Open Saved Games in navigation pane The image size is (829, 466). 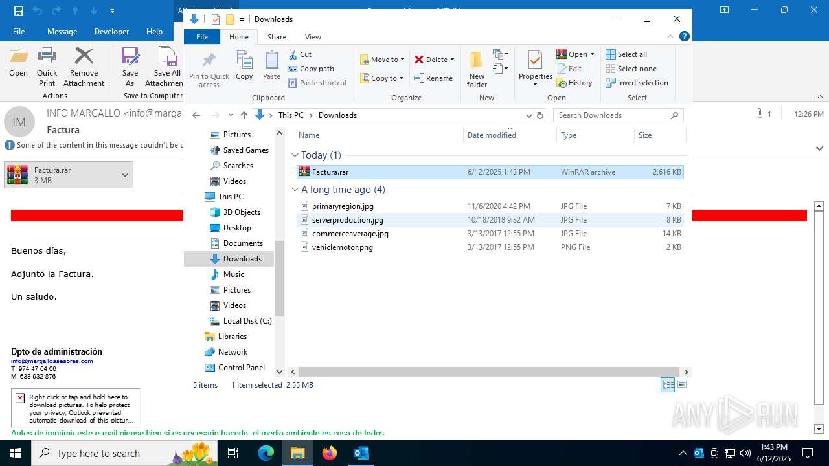point(245,150)
